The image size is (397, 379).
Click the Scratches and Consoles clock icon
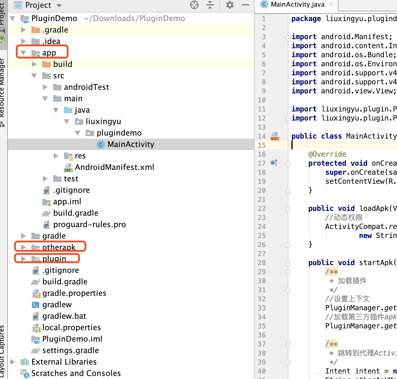(25, 374)
